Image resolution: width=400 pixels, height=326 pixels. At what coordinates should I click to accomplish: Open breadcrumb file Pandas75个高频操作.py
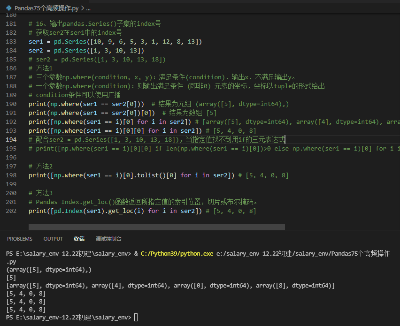(46, 8)
